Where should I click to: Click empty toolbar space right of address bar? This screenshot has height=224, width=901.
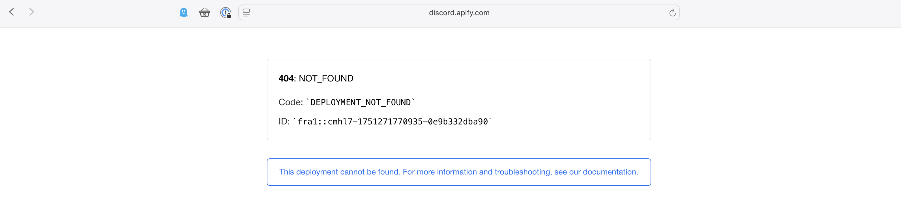tap(787, 13)
